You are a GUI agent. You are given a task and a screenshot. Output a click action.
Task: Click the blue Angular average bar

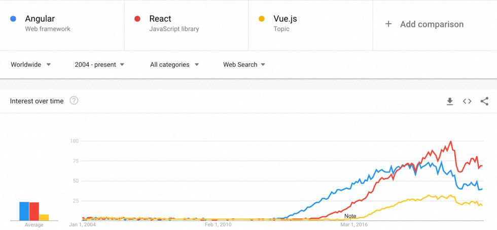(x=24, y=211)
